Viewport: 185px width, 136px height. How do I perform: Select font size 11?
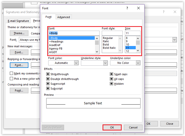(x=130, y=48)
